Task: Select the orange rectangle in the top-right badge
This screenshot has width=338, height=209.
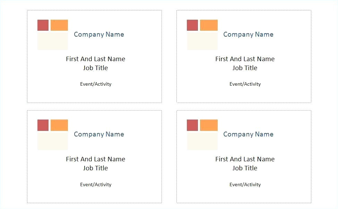Action: point(209,25)
